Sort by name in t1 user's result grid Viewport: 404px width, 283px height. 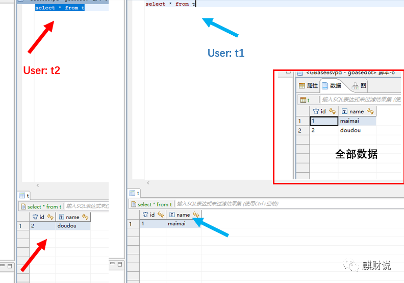(196, 215)
